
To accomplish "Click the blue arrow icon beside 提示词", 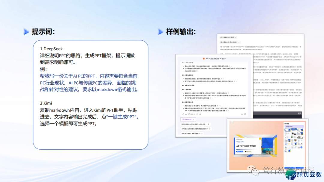I will [x=27, y=31].
